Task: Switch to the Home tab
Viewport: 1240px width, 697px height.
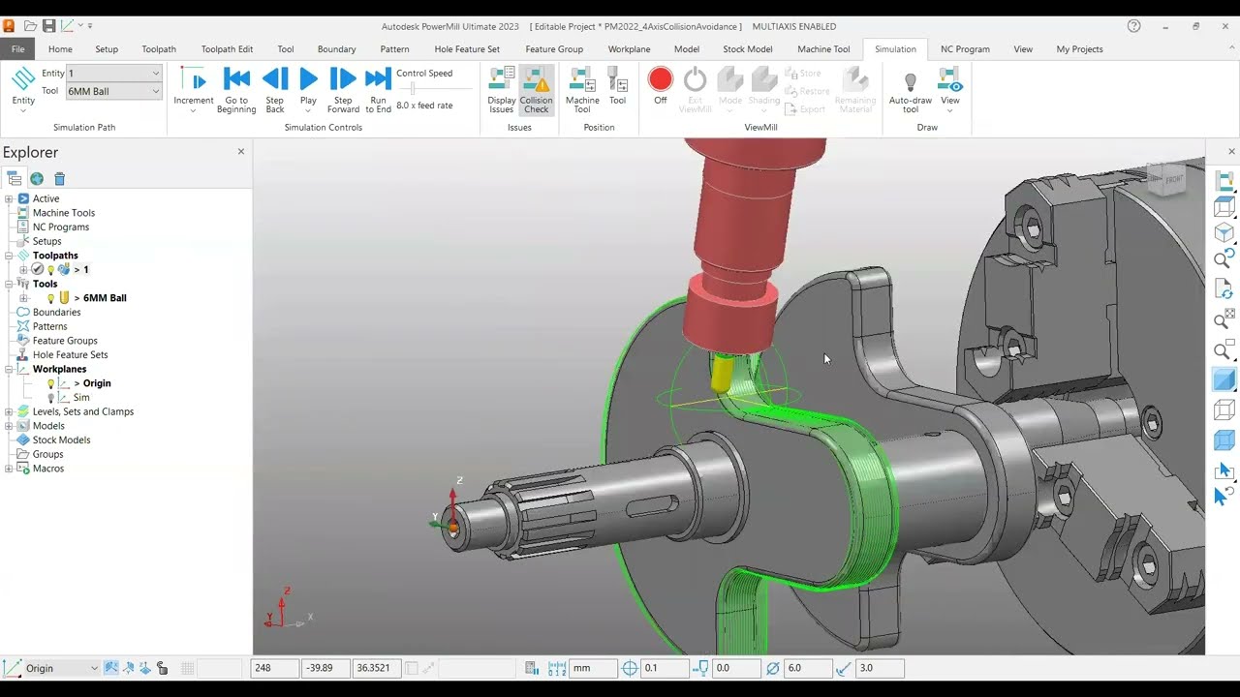Action: (x=60, y=48)
